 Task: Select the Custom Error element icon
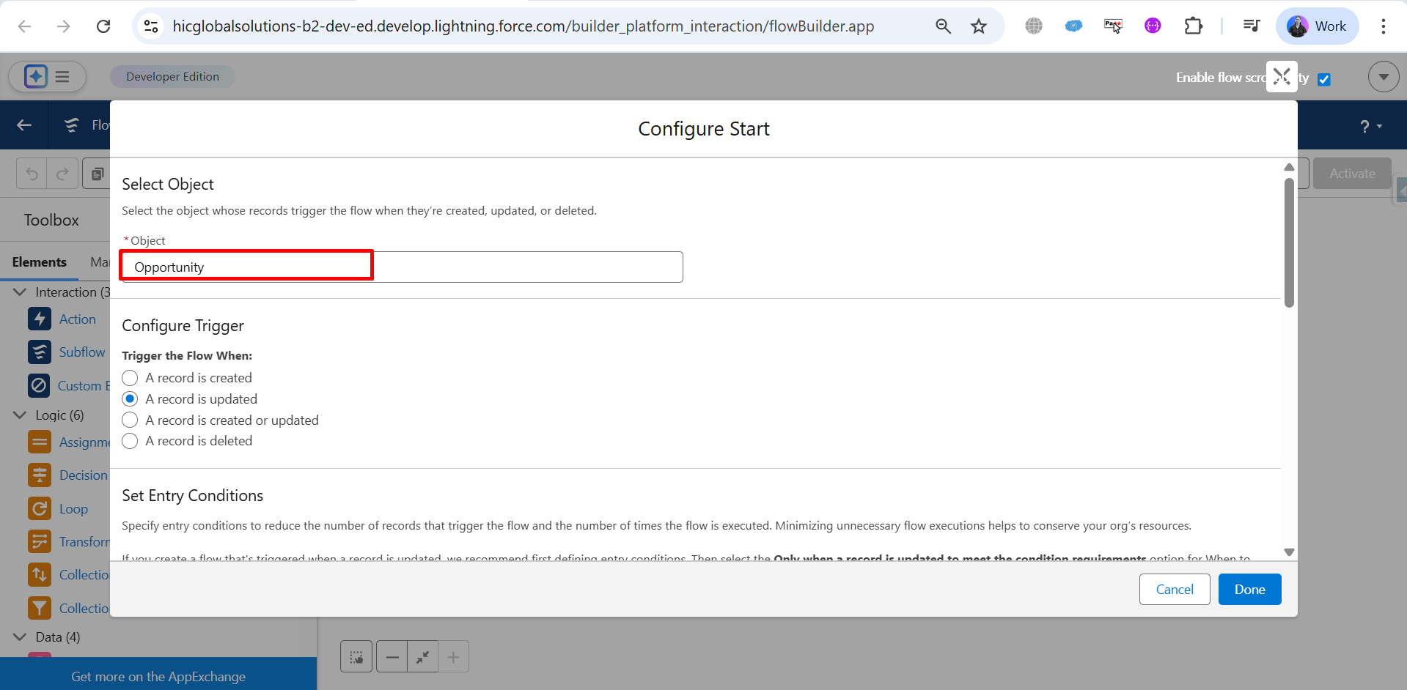pos(40,386)
